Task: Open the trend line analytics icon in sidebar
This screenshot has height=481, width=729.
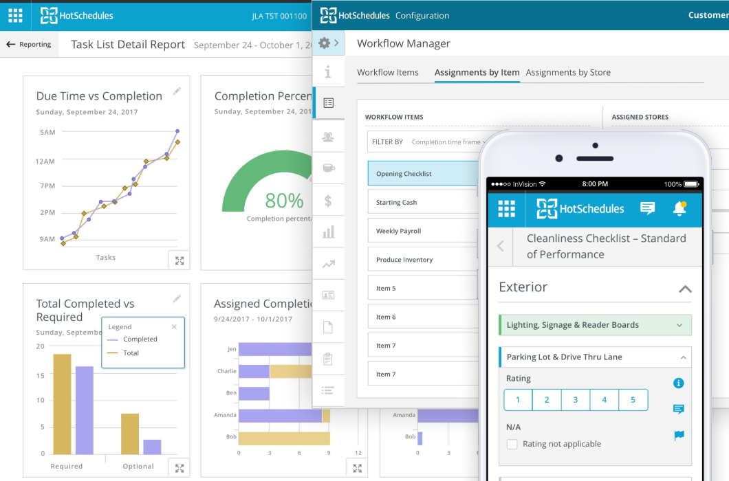Action: click(328, 263)
